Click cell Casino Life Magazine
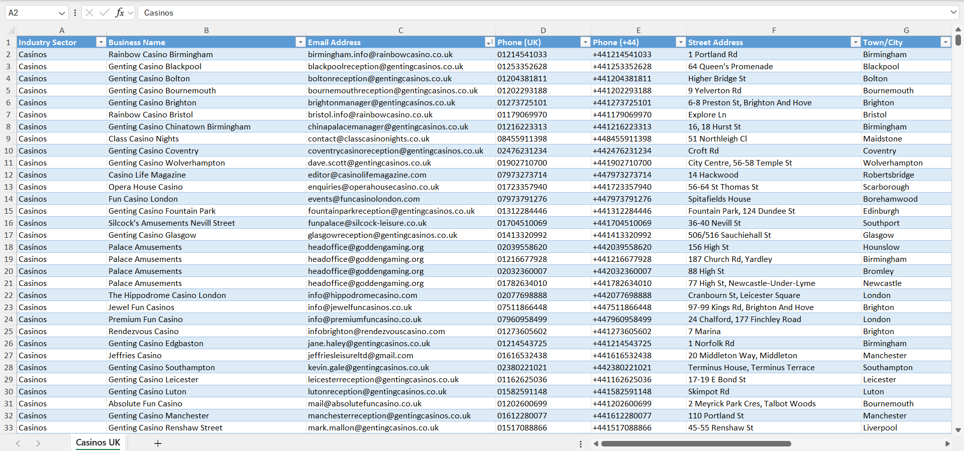The height and width of the screenshot is (451, 964). (206, 175)
